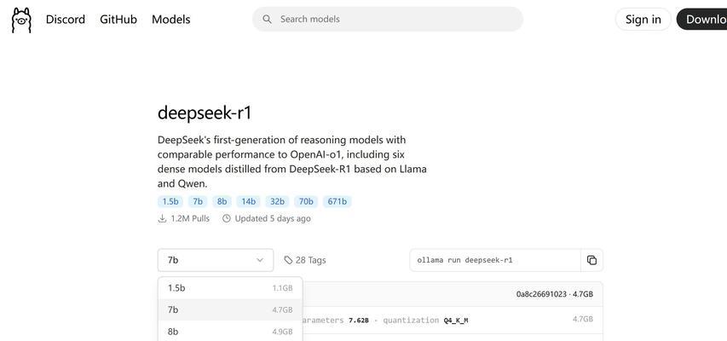The image size is (727, 341).
Task: Select the 671b size tag
Action: tap(337, 201)
